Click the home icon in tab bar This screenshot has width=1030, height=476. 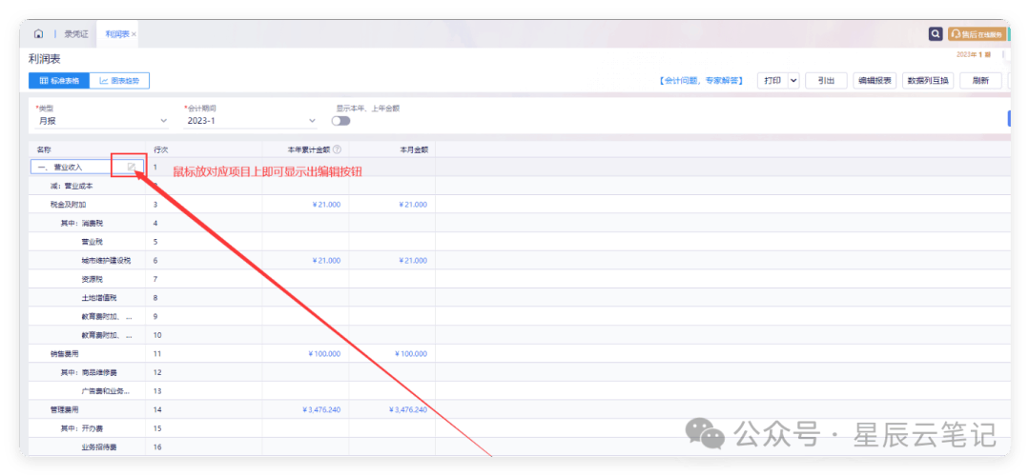(38, 34)
